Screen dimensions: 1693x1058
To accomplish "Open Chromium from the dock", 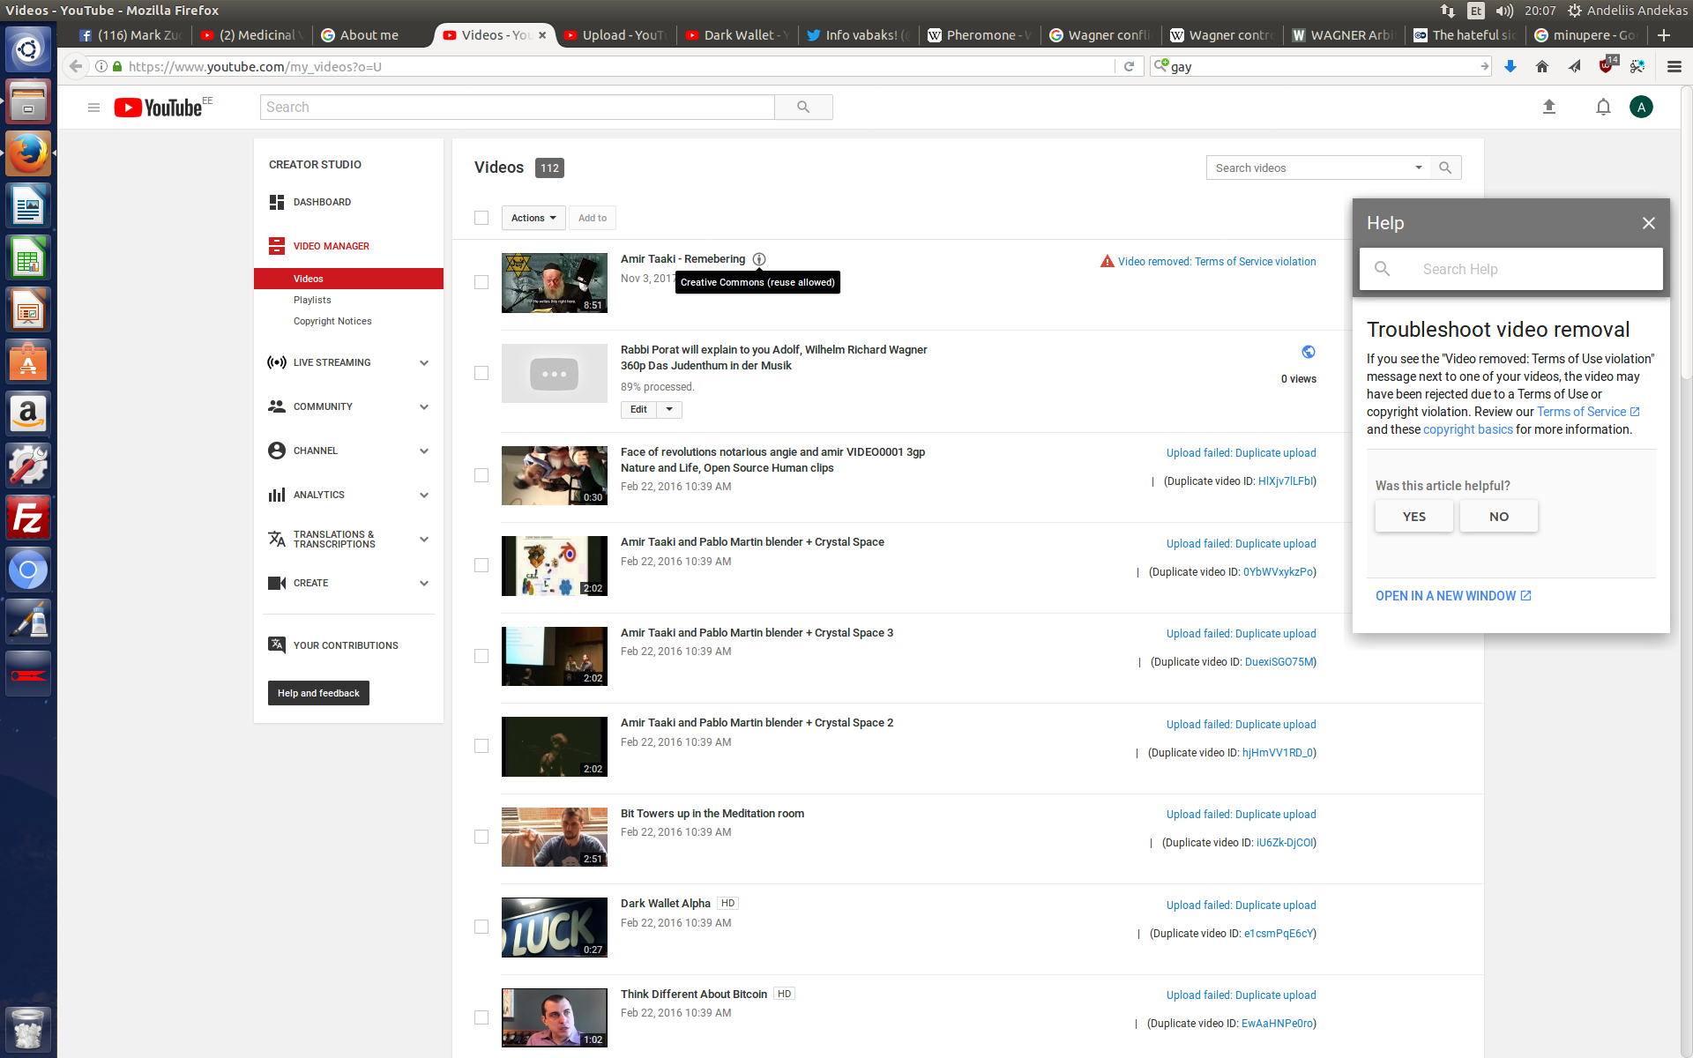I will (28, 570).
